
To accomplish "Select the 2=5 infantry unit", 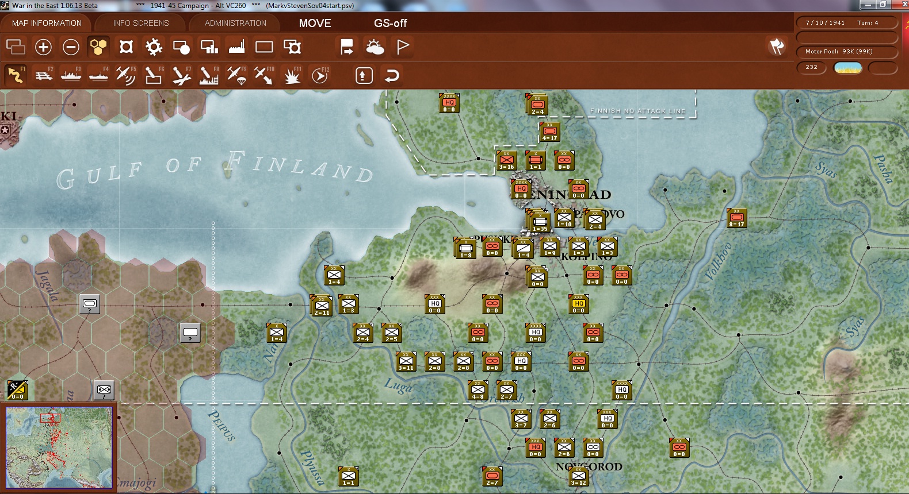I will (x=392, y=333).
